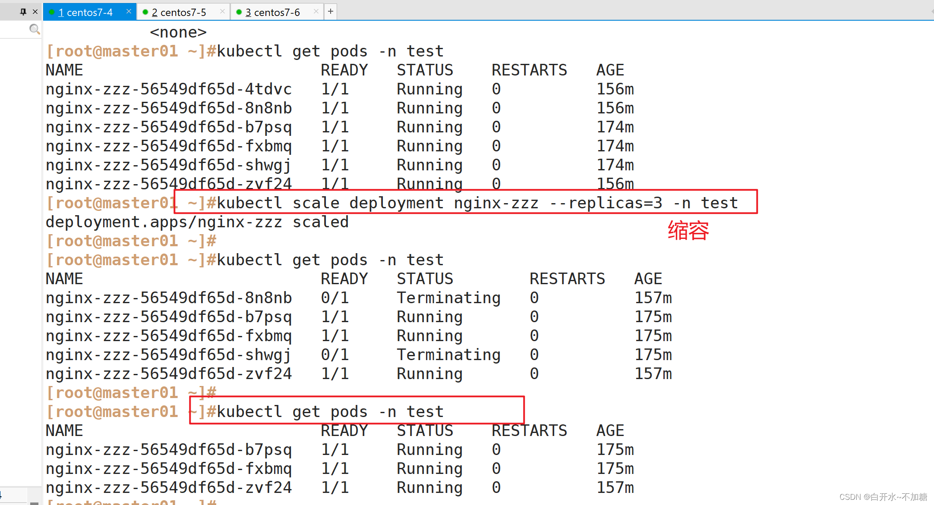This screenshot has width=934, height=505.
Task: Close the centos7-6 session tab
Action: (316, 12)
